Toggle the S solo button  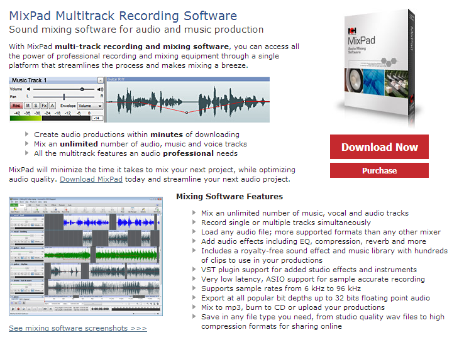point(36,106)
